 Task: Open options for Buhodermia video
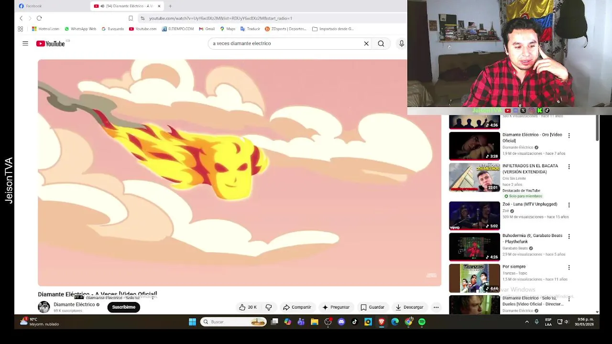coord(569,236)
